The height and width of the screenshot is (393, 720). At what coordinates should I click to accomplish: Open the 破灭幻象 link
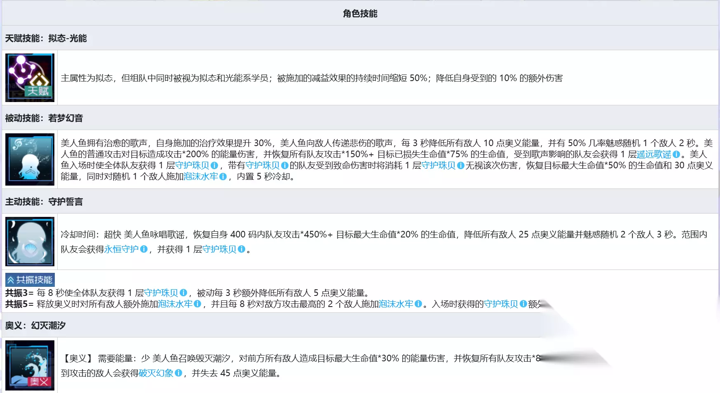pos(156,373)
